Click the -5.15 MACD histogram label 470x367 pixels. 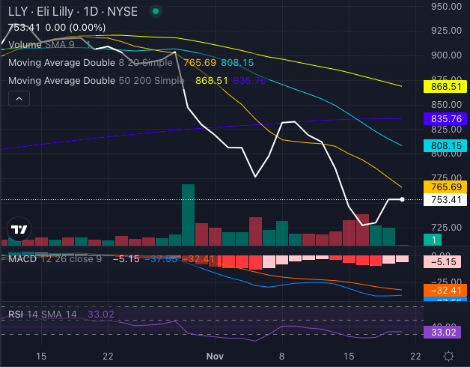click(x=445, y=263)
